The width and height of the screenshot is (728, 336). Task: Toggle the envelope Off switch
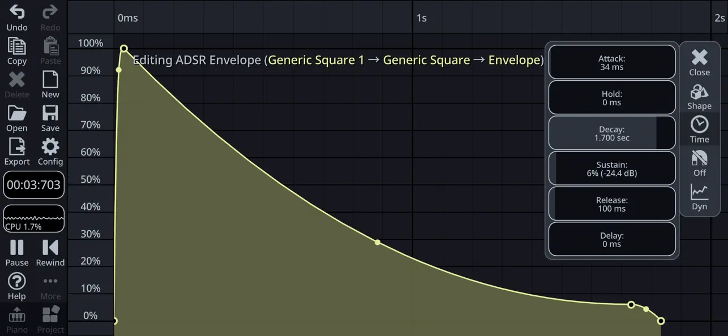tap(700, 163)
